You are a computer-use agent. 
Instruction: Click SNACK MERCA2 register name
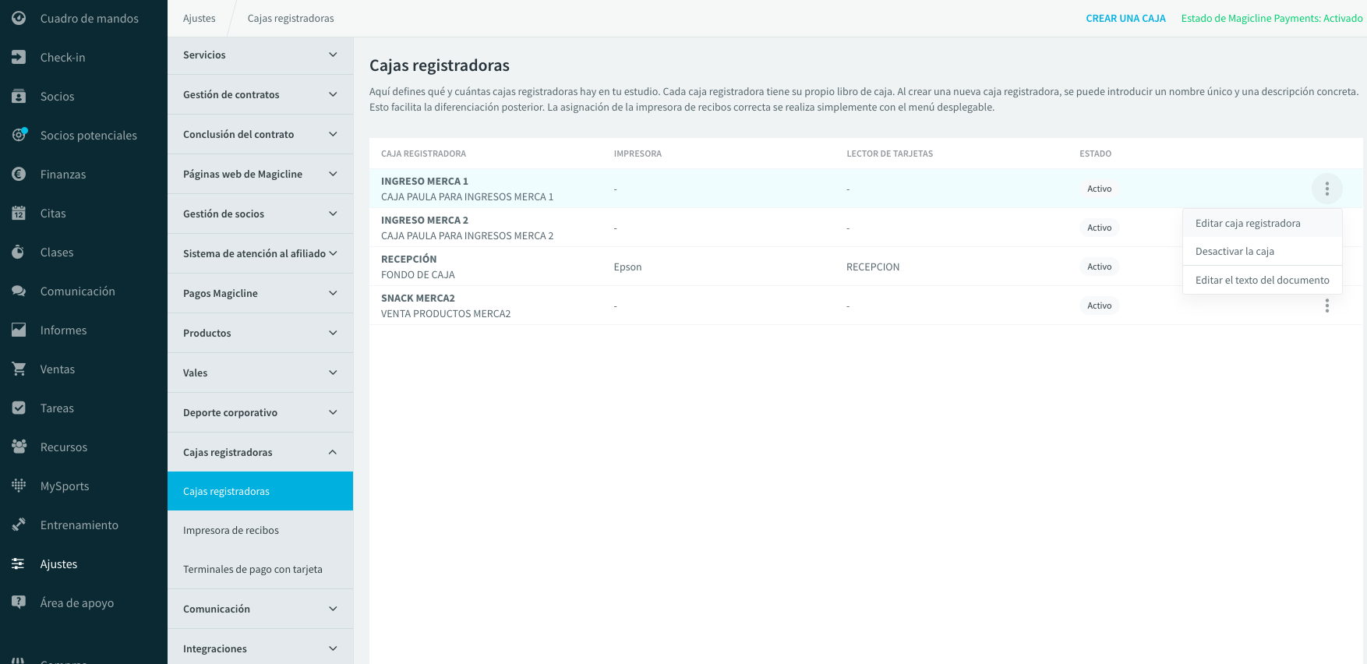418,298
